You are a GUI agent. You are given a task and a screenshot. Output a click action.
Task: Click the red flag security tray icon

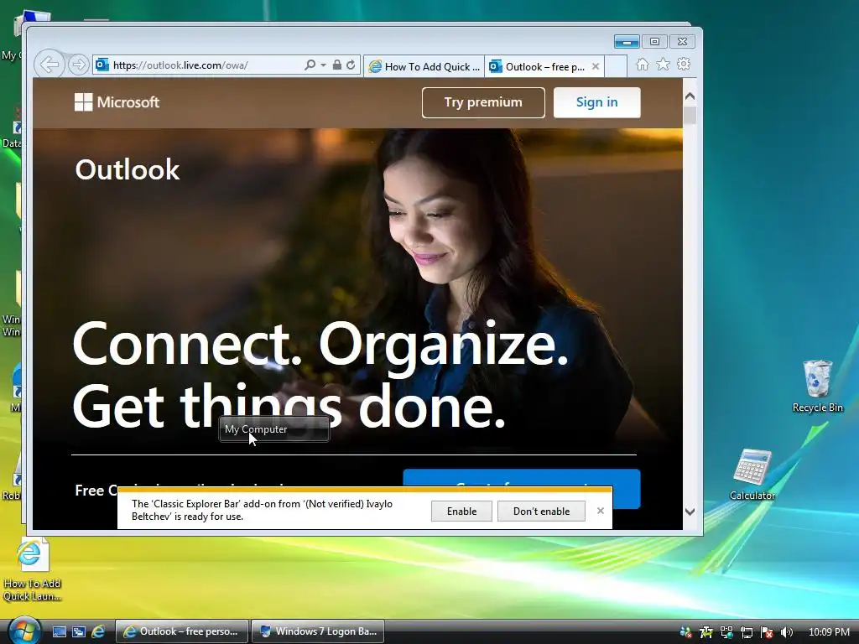[767, 632]
